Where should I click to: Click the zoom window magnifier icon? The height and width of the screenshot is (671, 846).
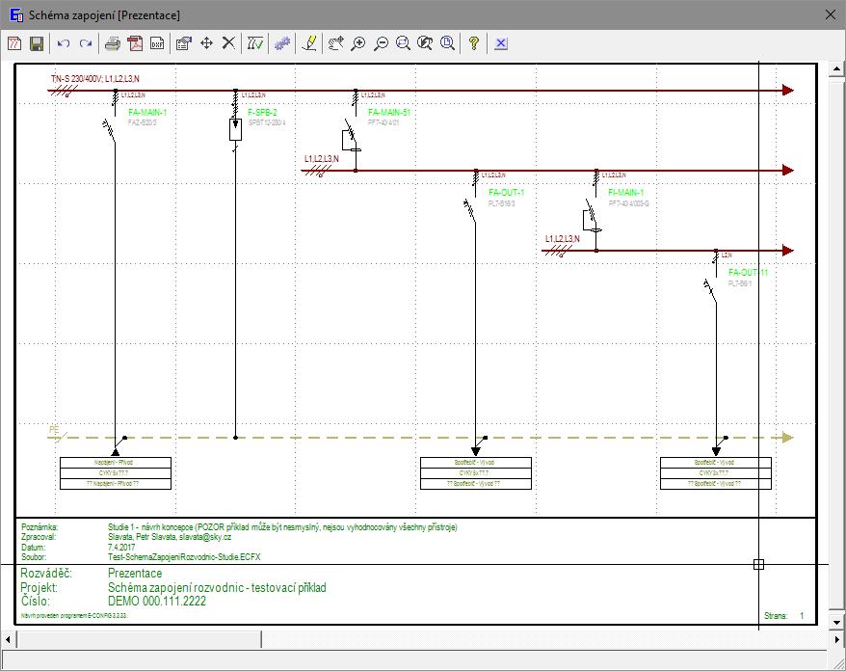click(x=403, y=43)
